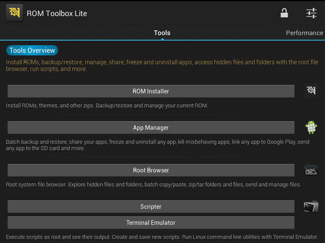Click the Scripter terminal icon

[311, 207]
